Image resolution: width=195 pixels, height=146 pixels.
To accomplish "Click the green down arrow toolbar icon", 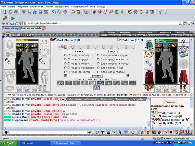I will click(x=122, y=12).
